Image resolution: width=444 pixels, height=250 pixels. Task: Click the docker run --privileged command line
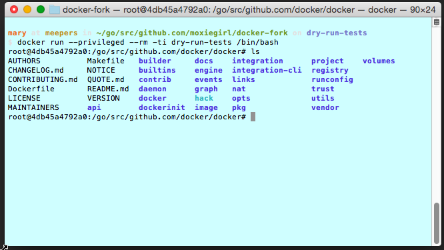(x=148, y=42)
